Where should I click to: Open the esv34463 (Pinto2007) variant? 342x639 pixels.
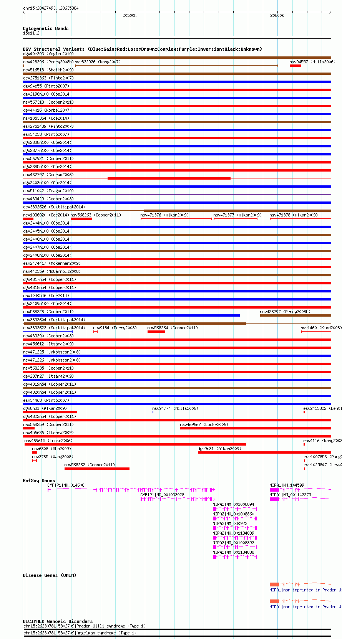[x=46, y=400]
